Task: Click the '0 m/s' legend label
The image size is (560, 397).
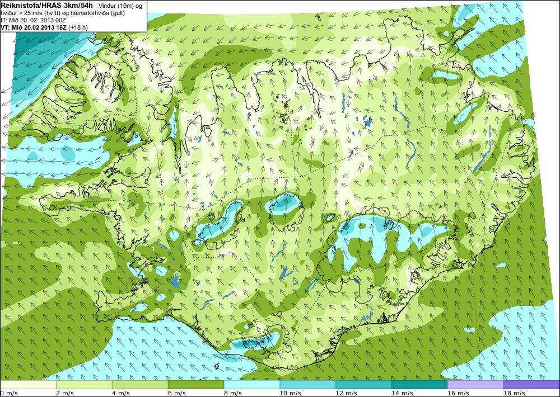Action: [9, 393]
